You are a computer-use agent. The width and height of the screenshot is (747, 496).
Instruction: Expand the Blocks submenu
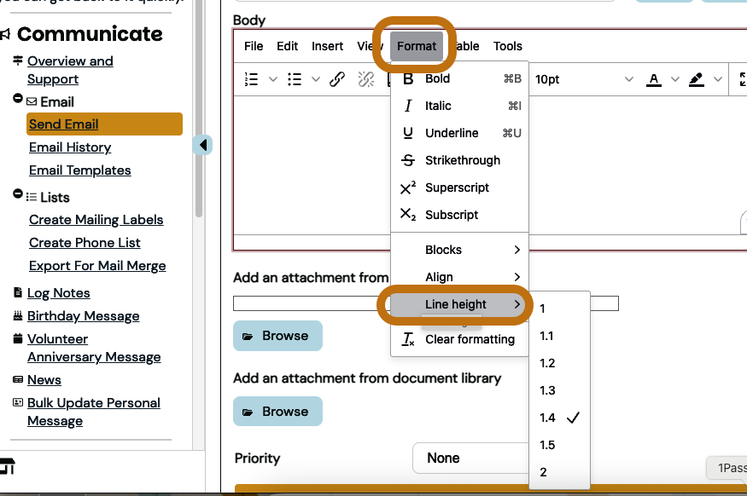click(459, 250)
